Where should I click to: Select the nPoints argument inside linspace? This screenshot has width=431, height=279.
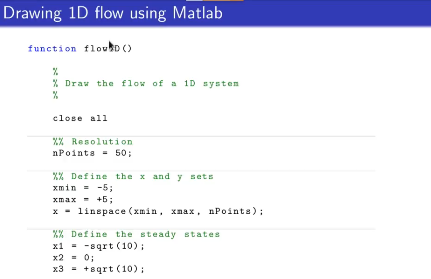click(x=230, y=211)
